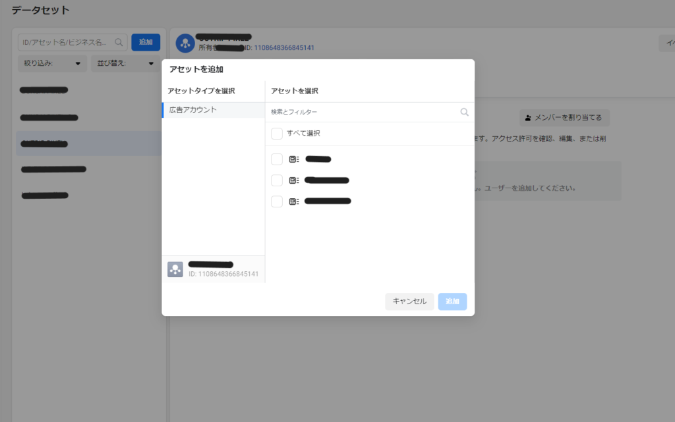Expand the 並び替え sort dropdown
This screenshot has width=675, height=422.
[x=125, y=64]
